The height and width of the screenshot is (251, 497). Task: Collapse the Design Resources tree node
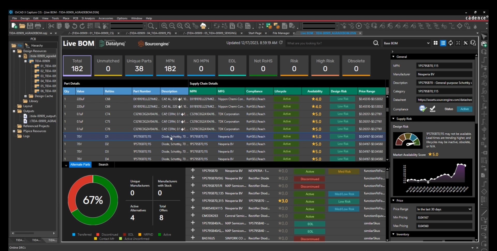14,51
